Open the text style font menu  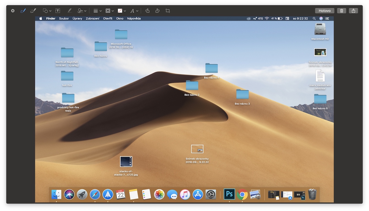point(134,11)
